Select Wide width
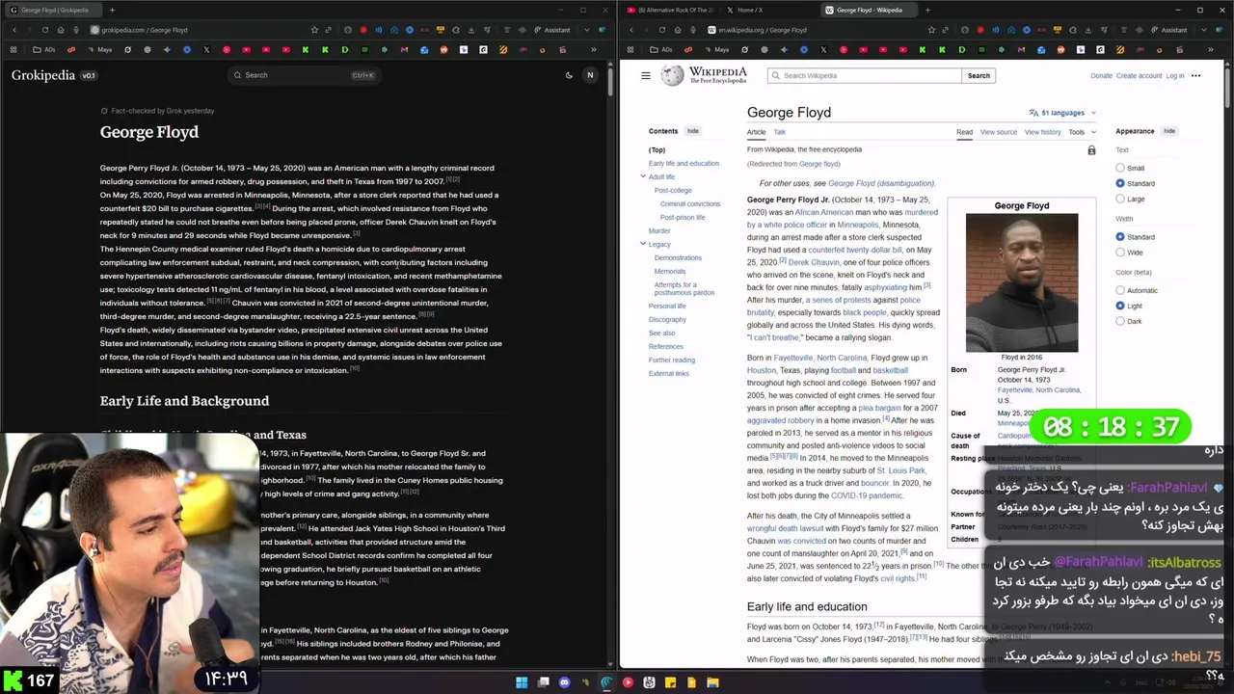Screen dimensions: 1234x694 tap(1120, 253)
